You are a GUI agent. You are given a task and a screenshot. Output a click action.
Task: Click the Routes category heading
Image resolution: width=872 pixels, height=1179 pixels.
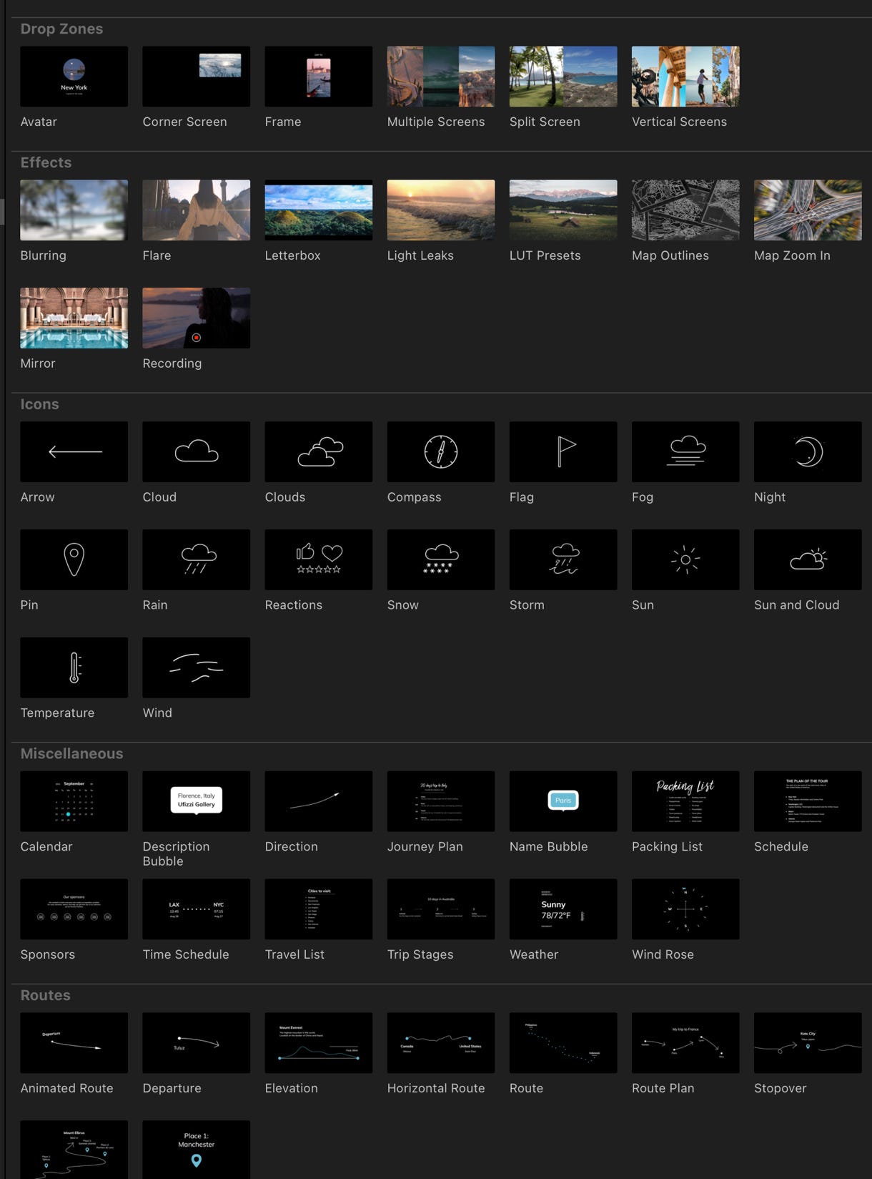45,995
